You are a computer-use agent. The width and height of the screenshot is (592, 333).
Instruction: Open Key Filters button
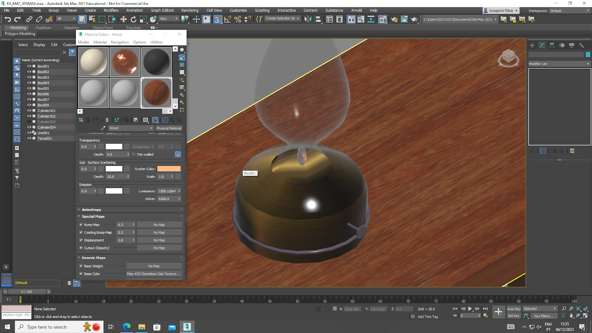point(544,316)
